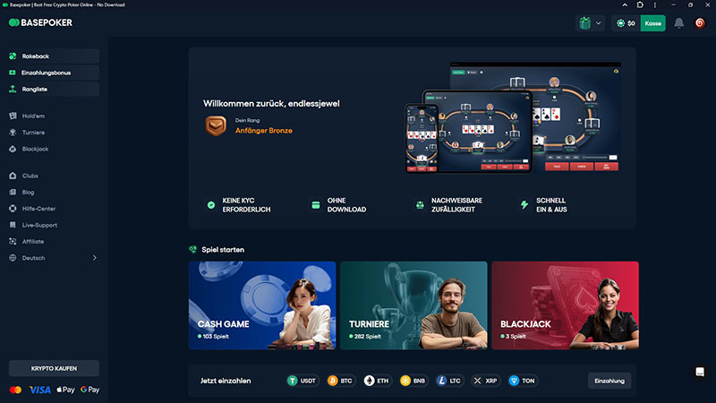Viewport: 716px width, 403px height.
Task: Click the Basepoker logo
Action: 40,22
